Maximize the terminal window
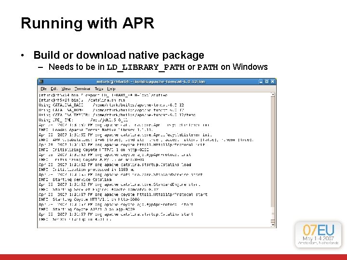 [267, 82]
